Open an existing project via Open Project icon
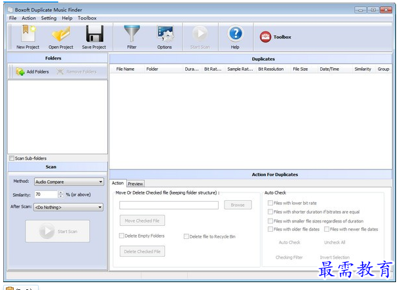 point(61,35)
